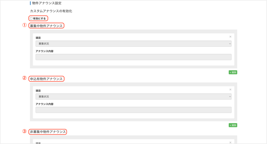The height and width of the screenshot is (144, 267).
Task: Remove the item under 申込有物件アナウンス with its X
Action: point(230,89)
